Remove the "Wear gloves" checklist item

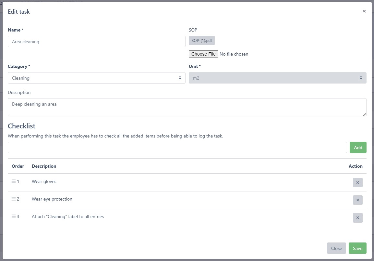[357, 183]
